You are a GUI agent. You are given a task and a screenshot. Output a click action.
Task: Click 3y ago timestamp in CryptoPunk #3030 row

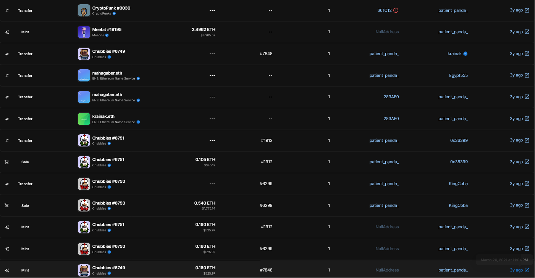click(516, 10)
